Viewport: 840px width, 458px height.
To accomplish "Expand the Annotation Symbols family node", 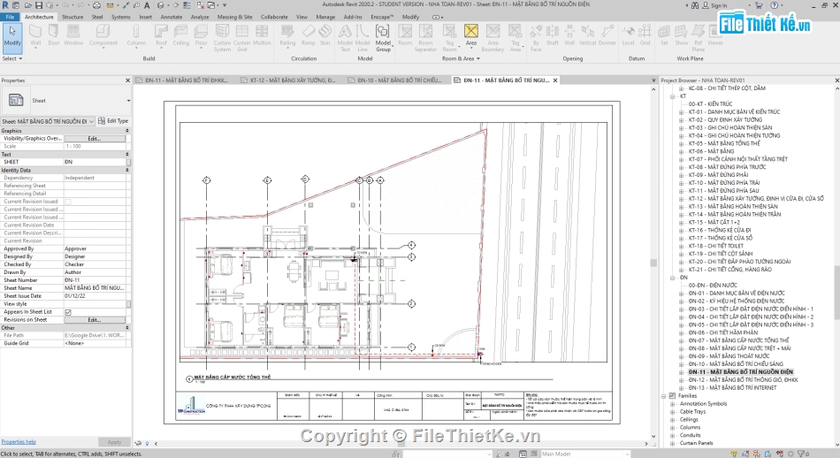I will point(672,404).
